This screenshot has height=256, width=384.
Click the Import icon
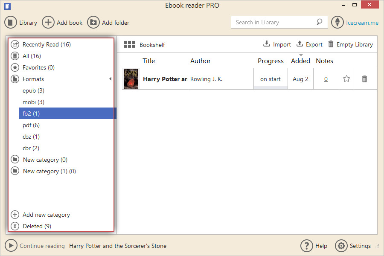point(266,44)
